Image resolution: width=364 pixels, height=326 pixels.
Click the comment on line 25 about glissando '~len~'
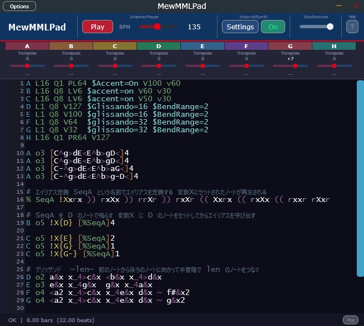coord(143,270)
